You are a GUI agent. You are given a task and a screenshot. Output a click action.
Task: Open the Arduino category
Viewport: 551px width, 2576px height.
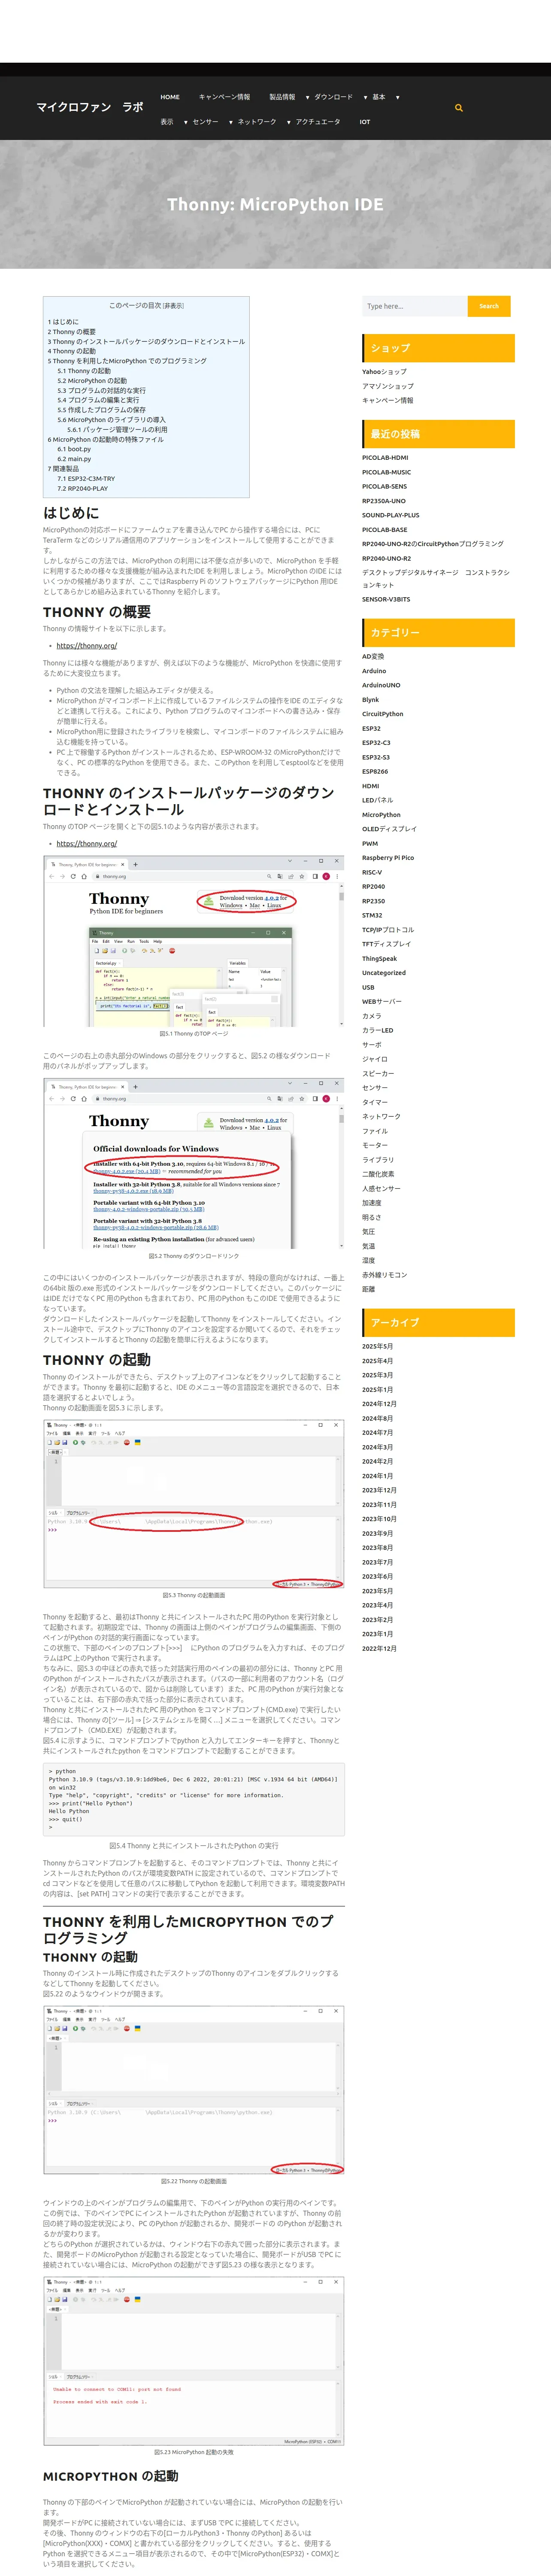point(374,671)
